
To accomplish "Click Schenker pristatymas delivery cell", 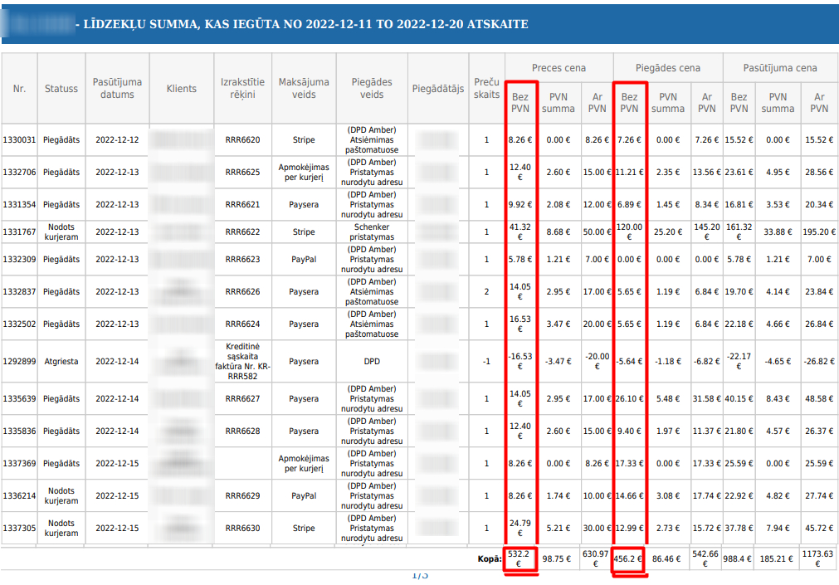I will click(372, 232).
